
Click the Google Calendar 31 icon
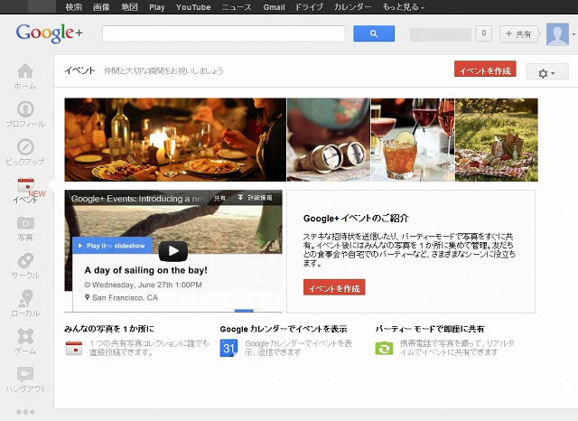[228, 348]
